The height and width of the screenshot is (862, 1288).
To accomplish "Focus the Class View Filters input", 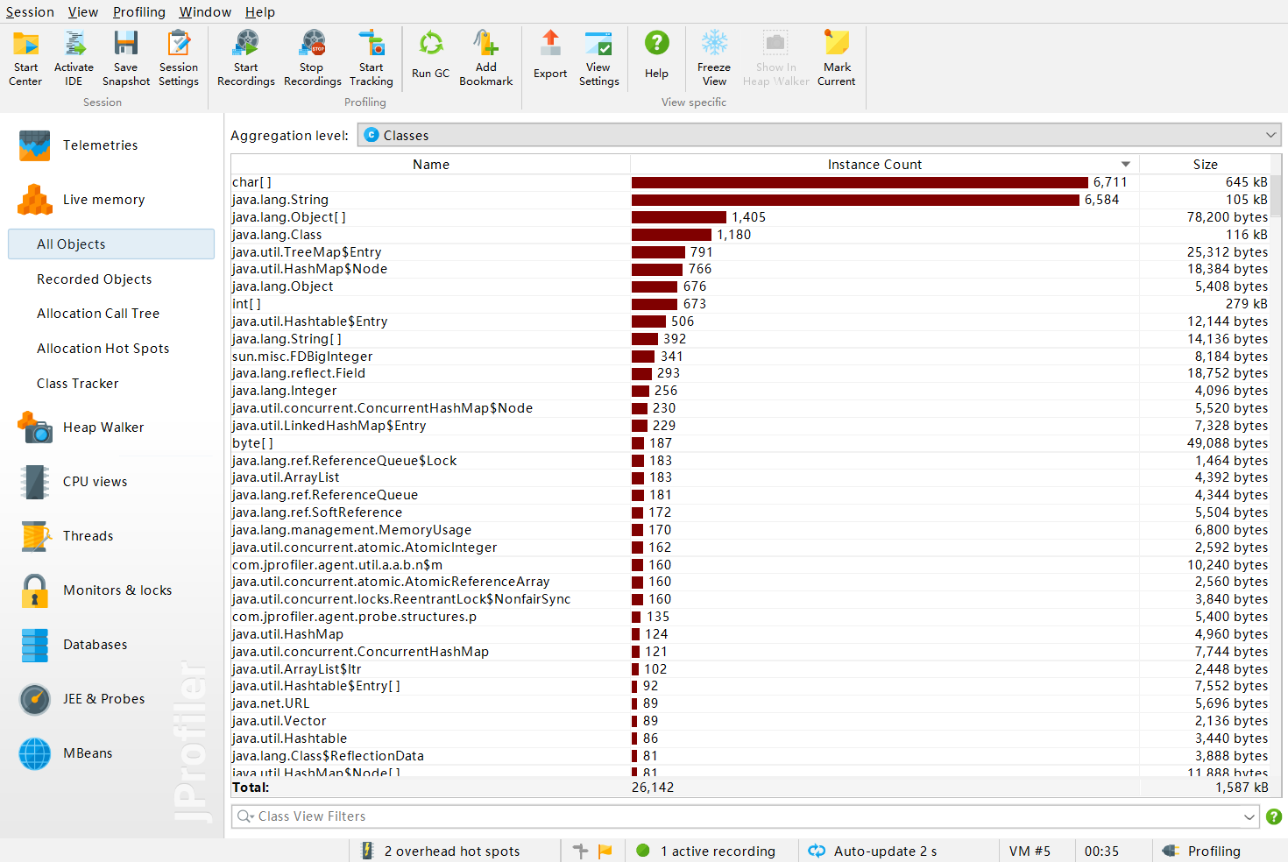I will 745,816.
